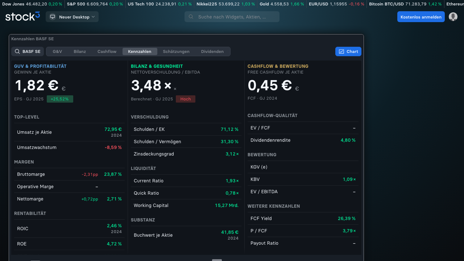Select the 'ROE' row label
This screenshot has width=464, height=261.
pyautogui.click(x=22, y=244)
